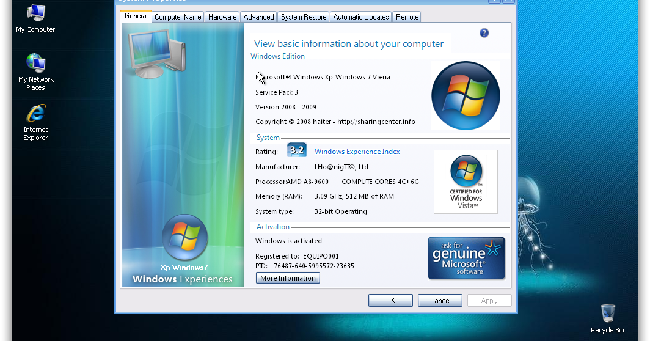
Task: Click the Certified for Windows Vista badge
Action: click(466, 182)
